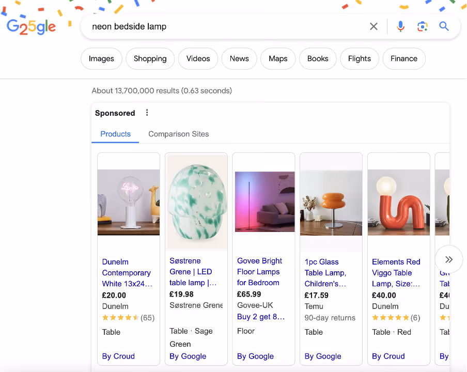Filter results by Images

coord(101,59)
